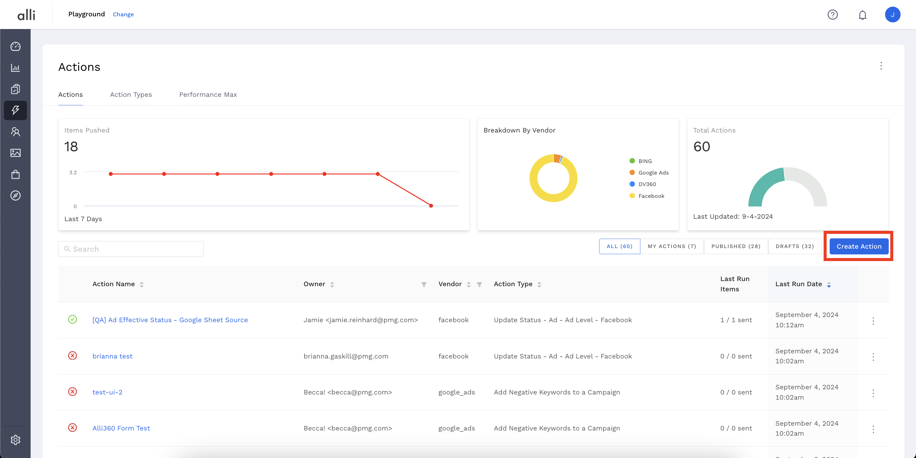
Task: Open the Vendor column filter funnel
Action: tap(479, 284)
